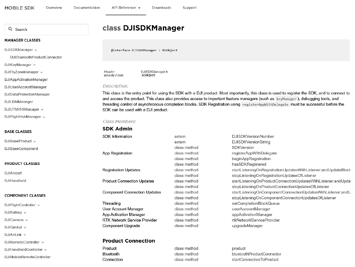Screen dimensions: 355x267
Task: Expand the DJICamera chevron
Action: (x=27, y=220)
